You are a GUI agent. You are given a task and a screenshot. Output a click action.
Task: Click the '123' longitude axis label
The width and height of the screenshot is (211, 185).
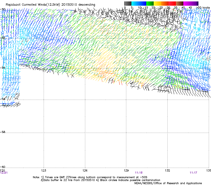(44, 170)
